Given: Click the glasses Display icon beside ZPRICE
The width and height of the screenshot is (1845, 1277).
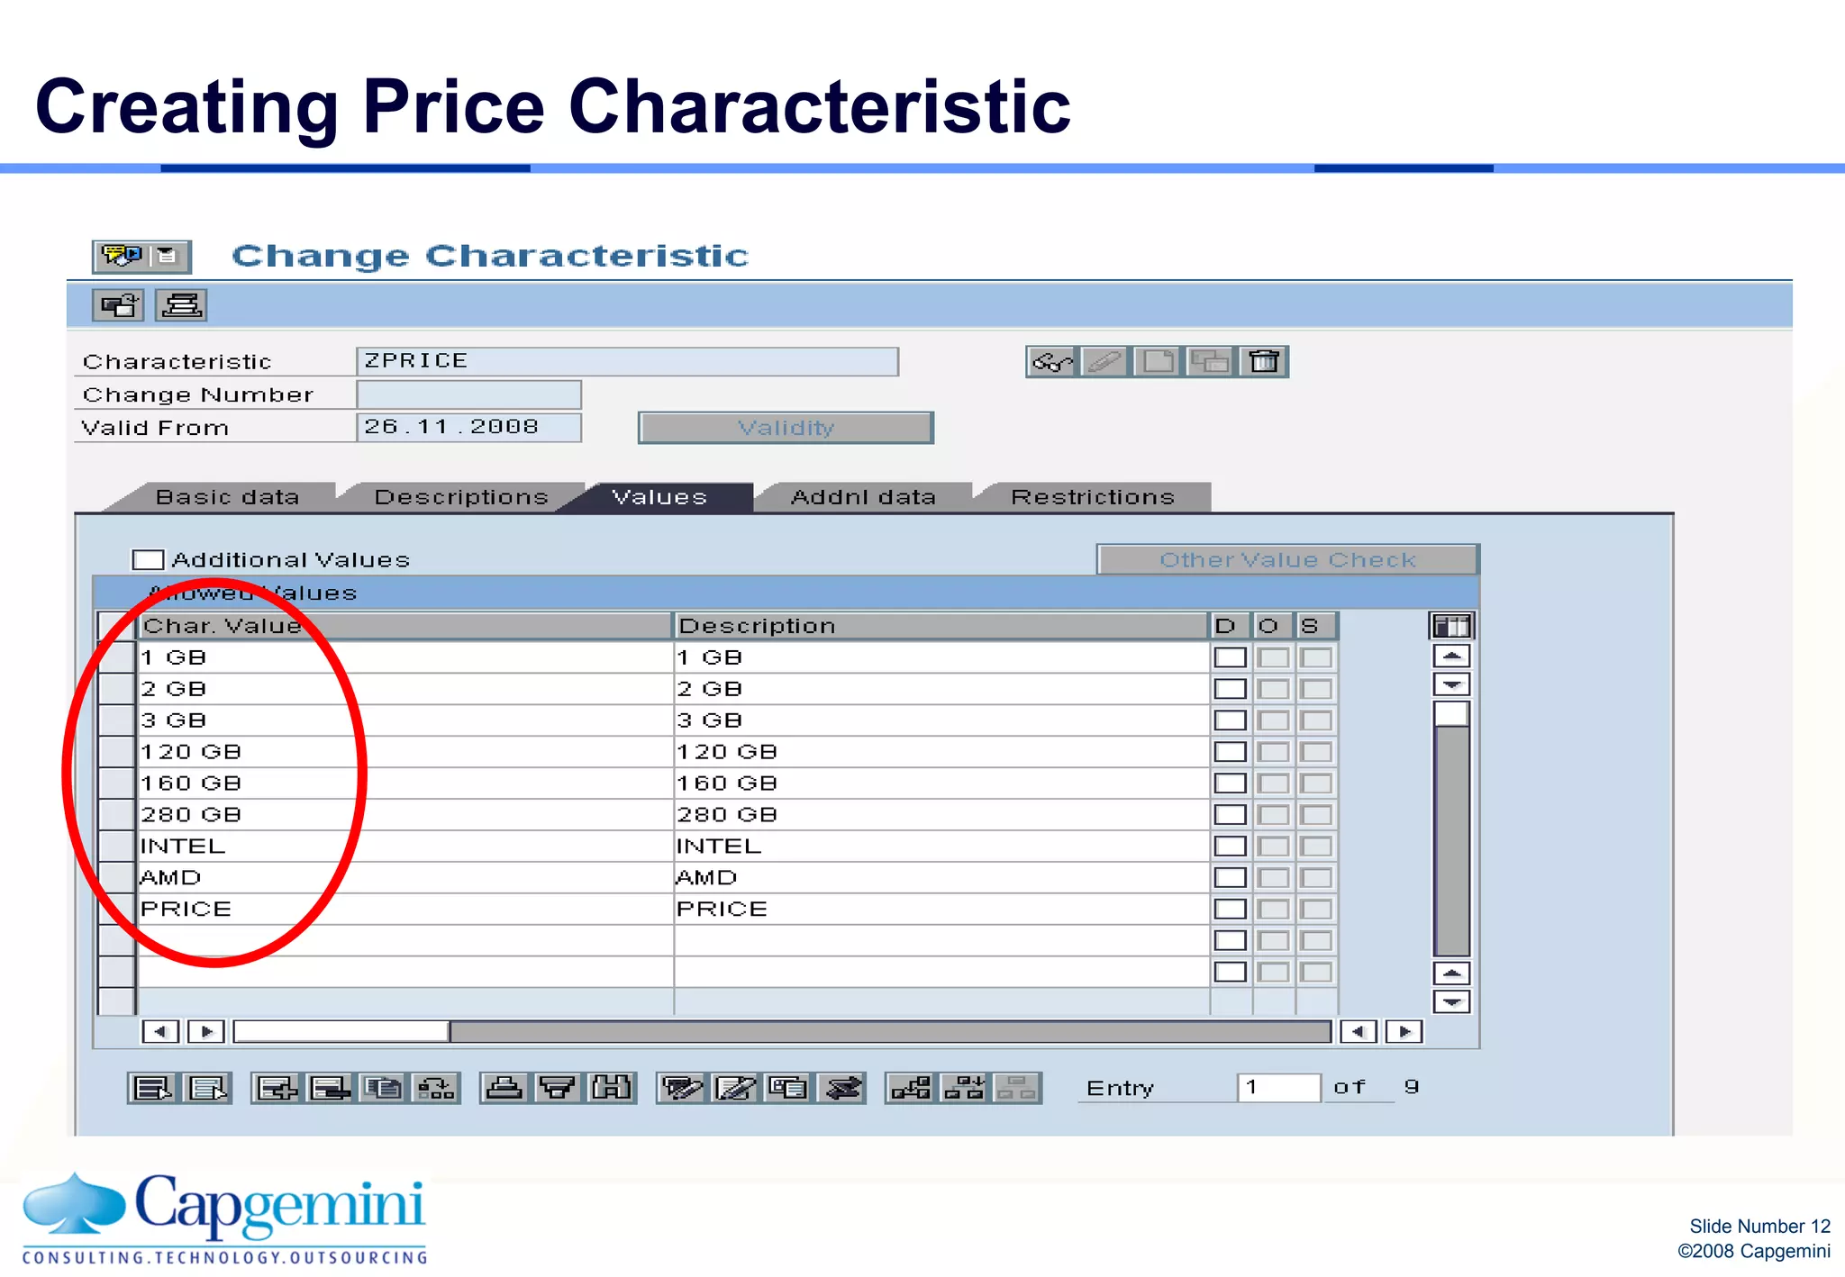Looking at the screenshot, I should [1052, 362].
